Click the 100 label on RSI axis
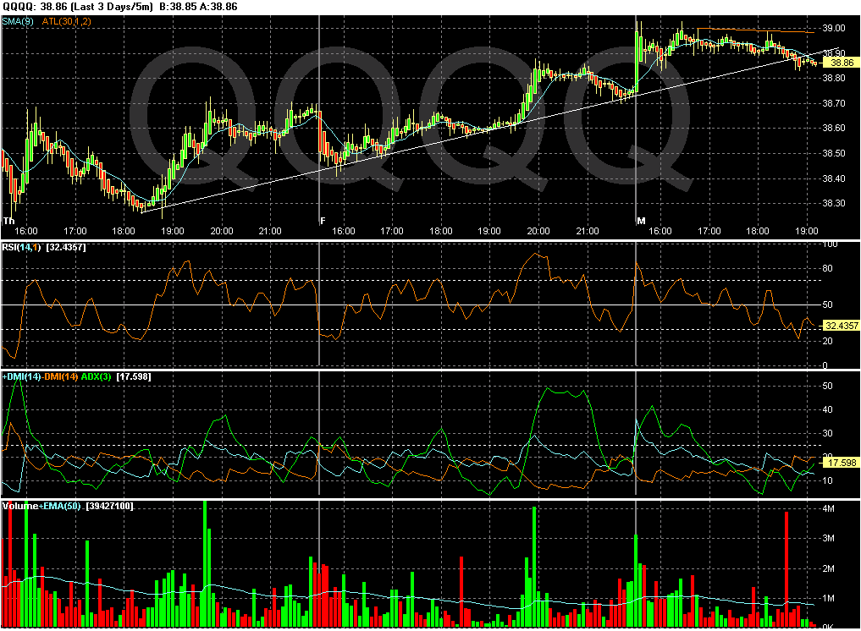The height and width of the screenshot is (631, 861). [x=830, y=244]
